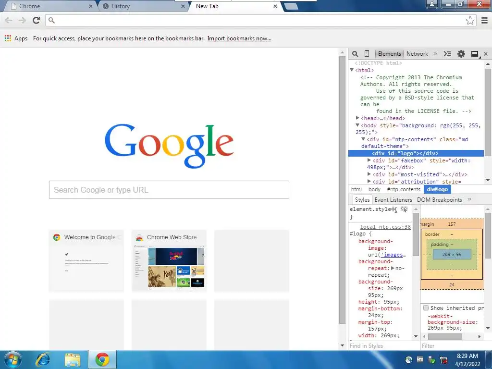The image size is (492, 369).
Task: Click the network tray icon
Action: click(443, 359)
